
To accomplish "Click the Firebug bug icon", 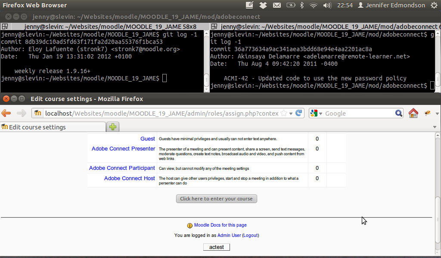I will click(428, 113).
